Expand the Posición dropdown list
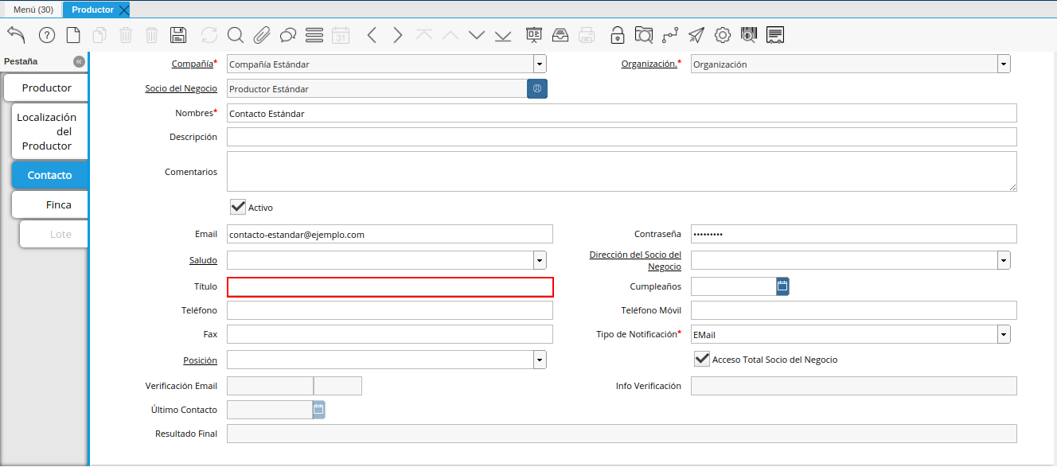The width and height of the screenshot is (1057, 467). click(x=540, y=360)
